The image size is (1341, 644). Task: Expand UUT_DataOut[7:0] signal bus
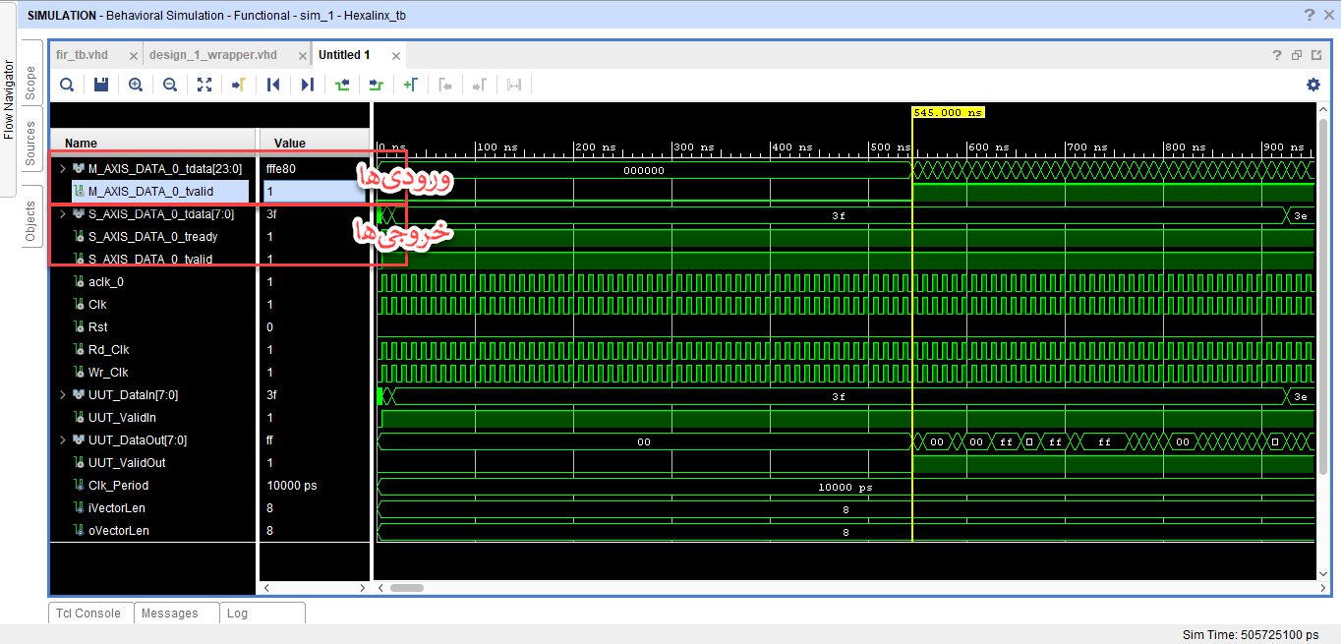pos(63,440)
